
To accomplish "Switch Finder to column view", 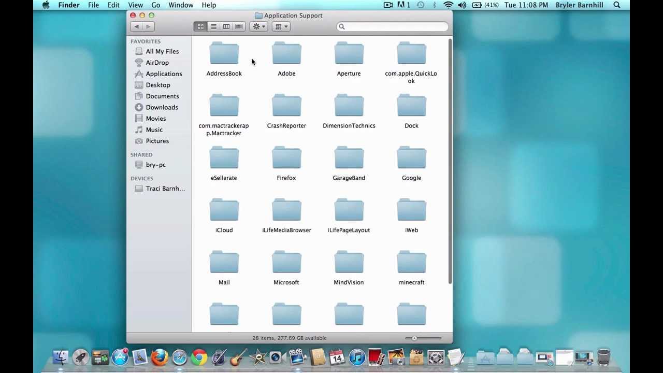I will point(226,26).
